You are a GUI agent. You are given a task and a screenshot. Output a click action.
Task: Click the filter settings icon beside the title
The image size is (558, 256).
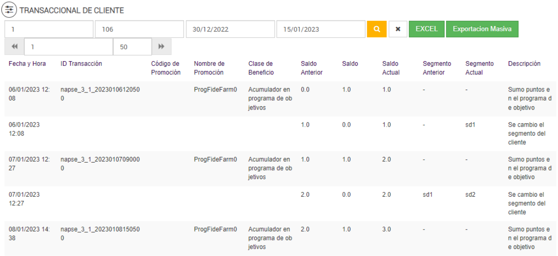(x=9, y=10)
